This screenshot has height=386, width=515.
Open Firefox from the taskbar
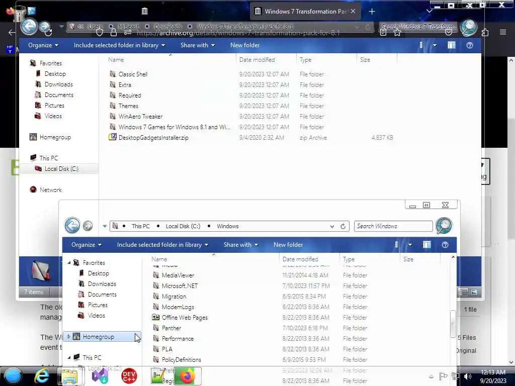pos(187,376)
